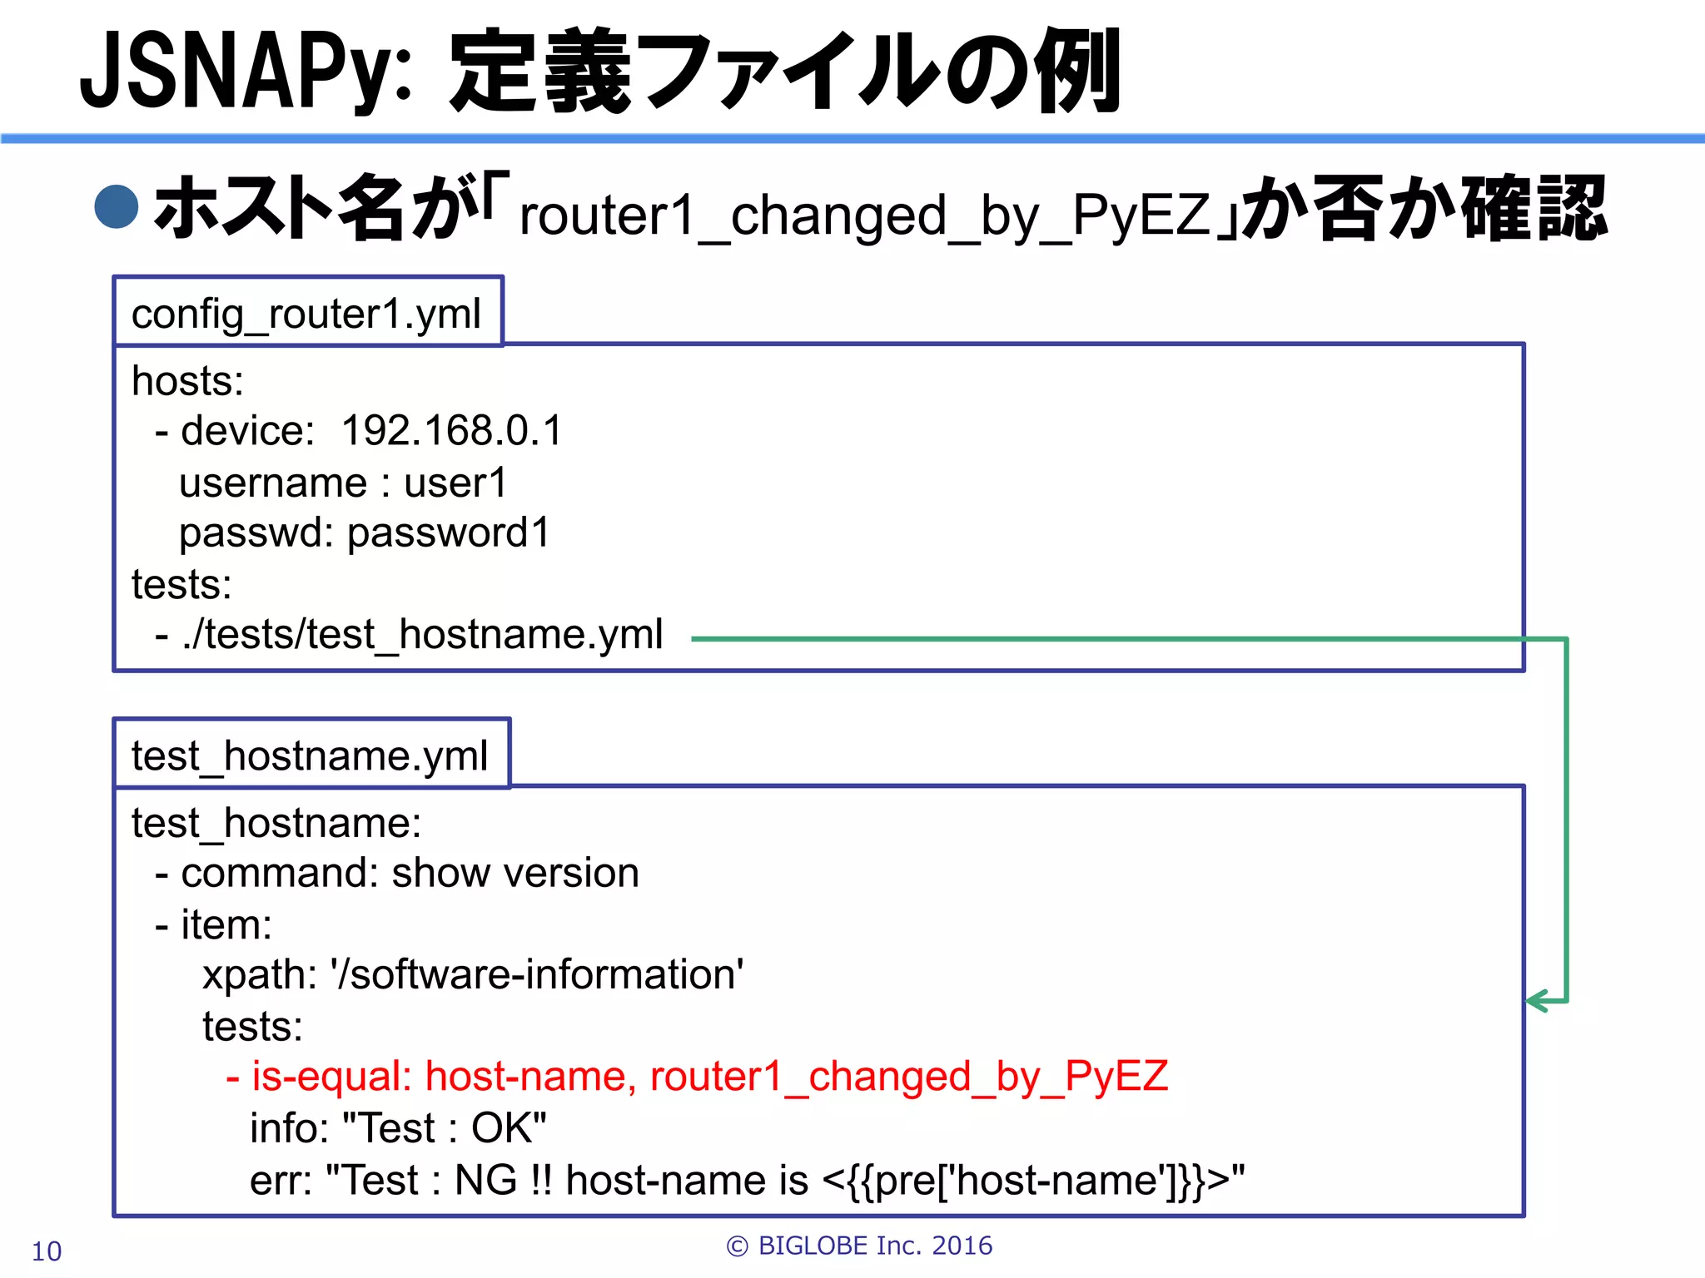Click the '- command: show version' line
The width and height of the screenshot is (1705, 1278).
pos(397,873)
